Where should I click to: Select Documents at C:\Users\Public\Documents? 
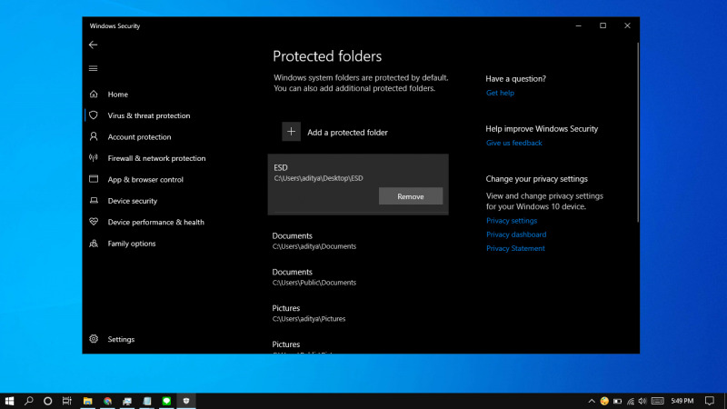pos(314,277)
